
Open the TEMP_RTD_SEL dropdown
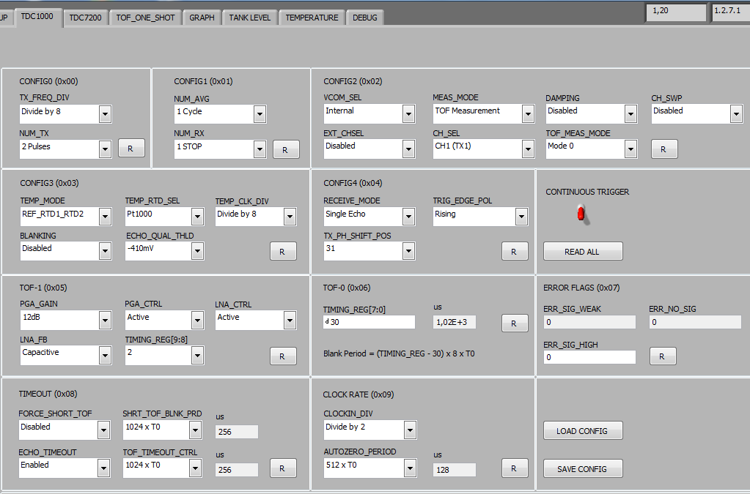tap(164, 216)
